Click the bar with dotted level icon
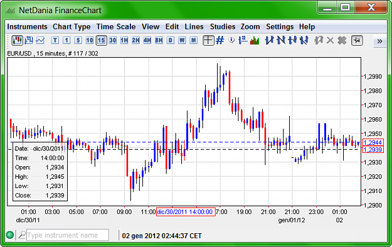The height and width of the screenshot is (247, 392). 243,40
